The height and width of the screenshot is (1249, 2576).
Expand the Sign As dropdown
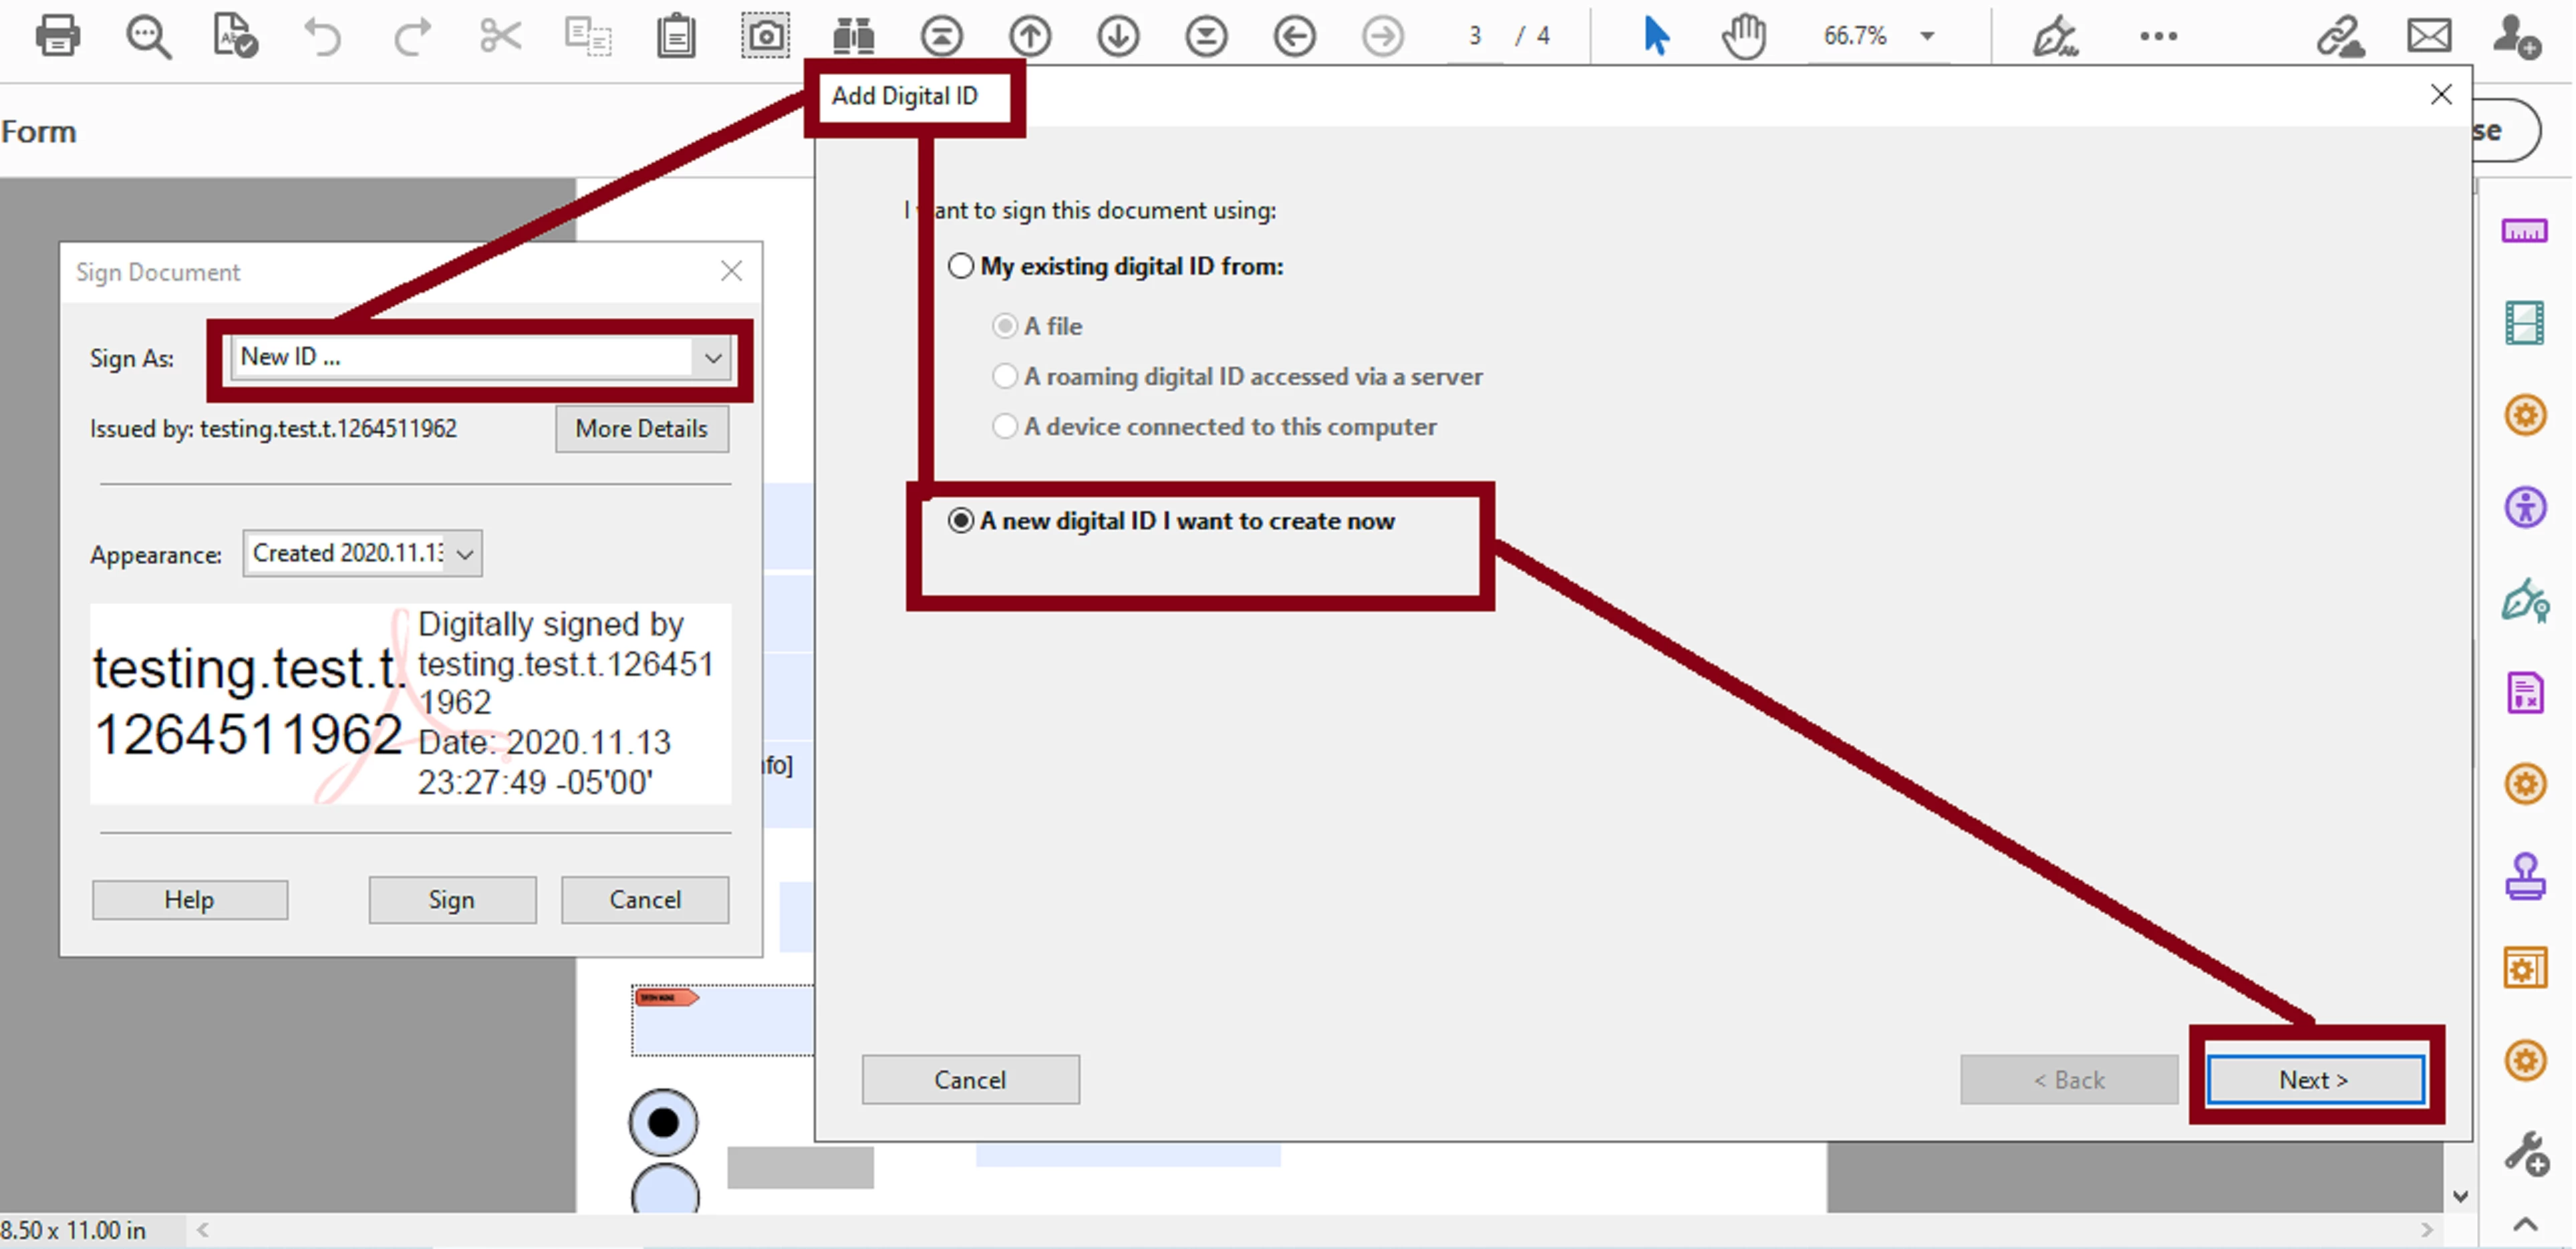click(712, 357)
